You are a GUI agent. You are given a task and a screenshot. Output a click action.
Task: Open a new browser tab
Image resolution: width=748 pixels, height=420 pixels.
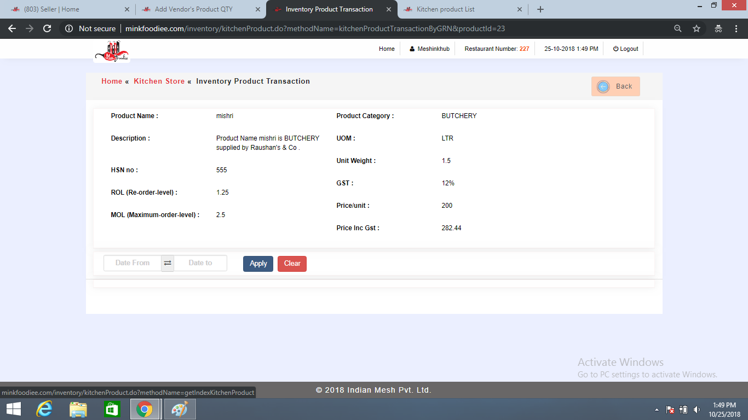click(x=540, y=9)
